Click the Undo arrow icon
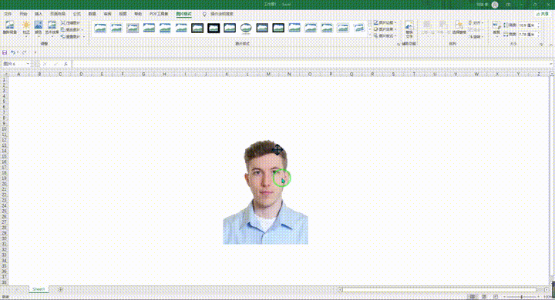Screen dimensions: 555x300 click(x=13, y=52)
